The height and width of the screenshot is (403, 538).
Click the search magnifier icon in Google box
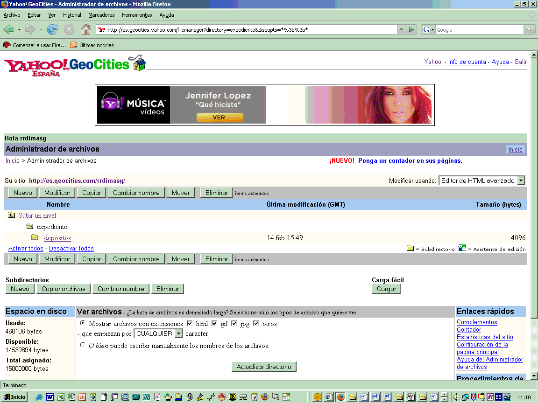[x=530, y=29]
